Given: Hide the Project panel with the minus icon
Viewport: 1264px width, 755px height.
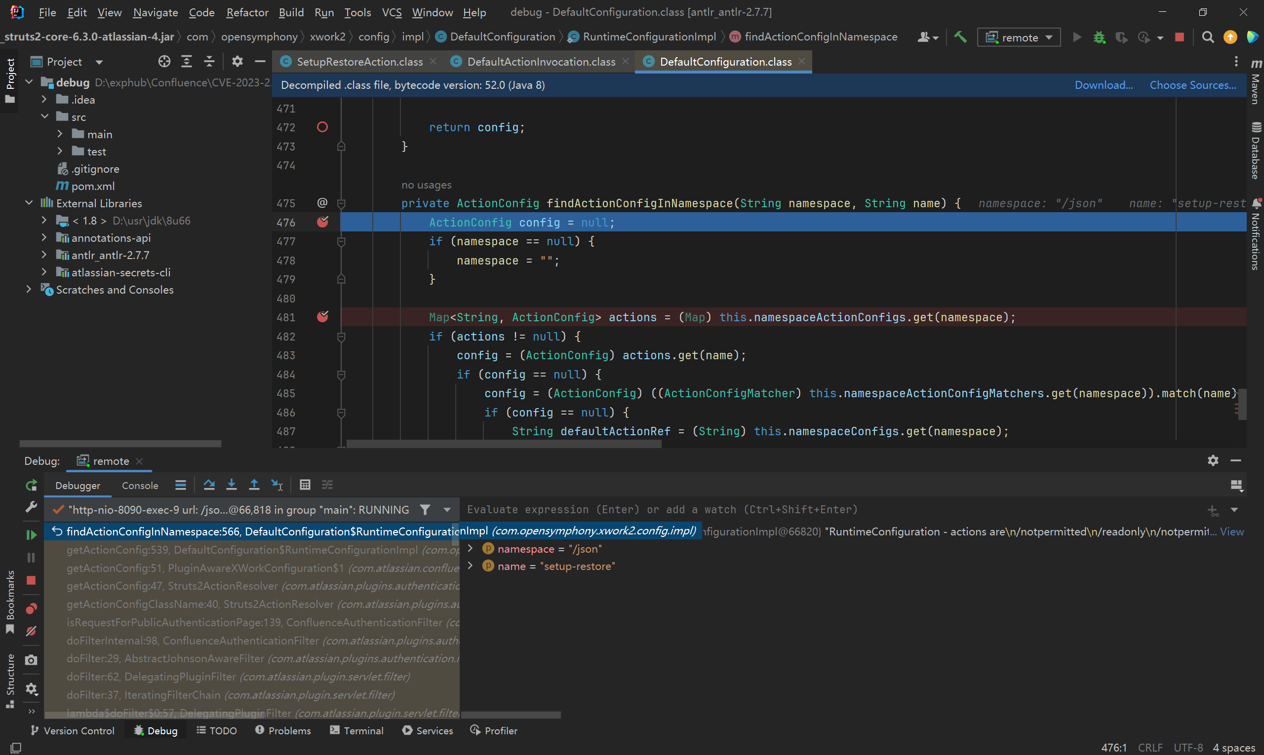Looking at the screenshot, I should [x=260, y=62].
